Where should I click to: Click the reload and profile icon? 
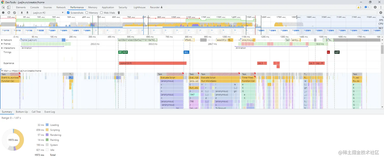coord(9,12)
